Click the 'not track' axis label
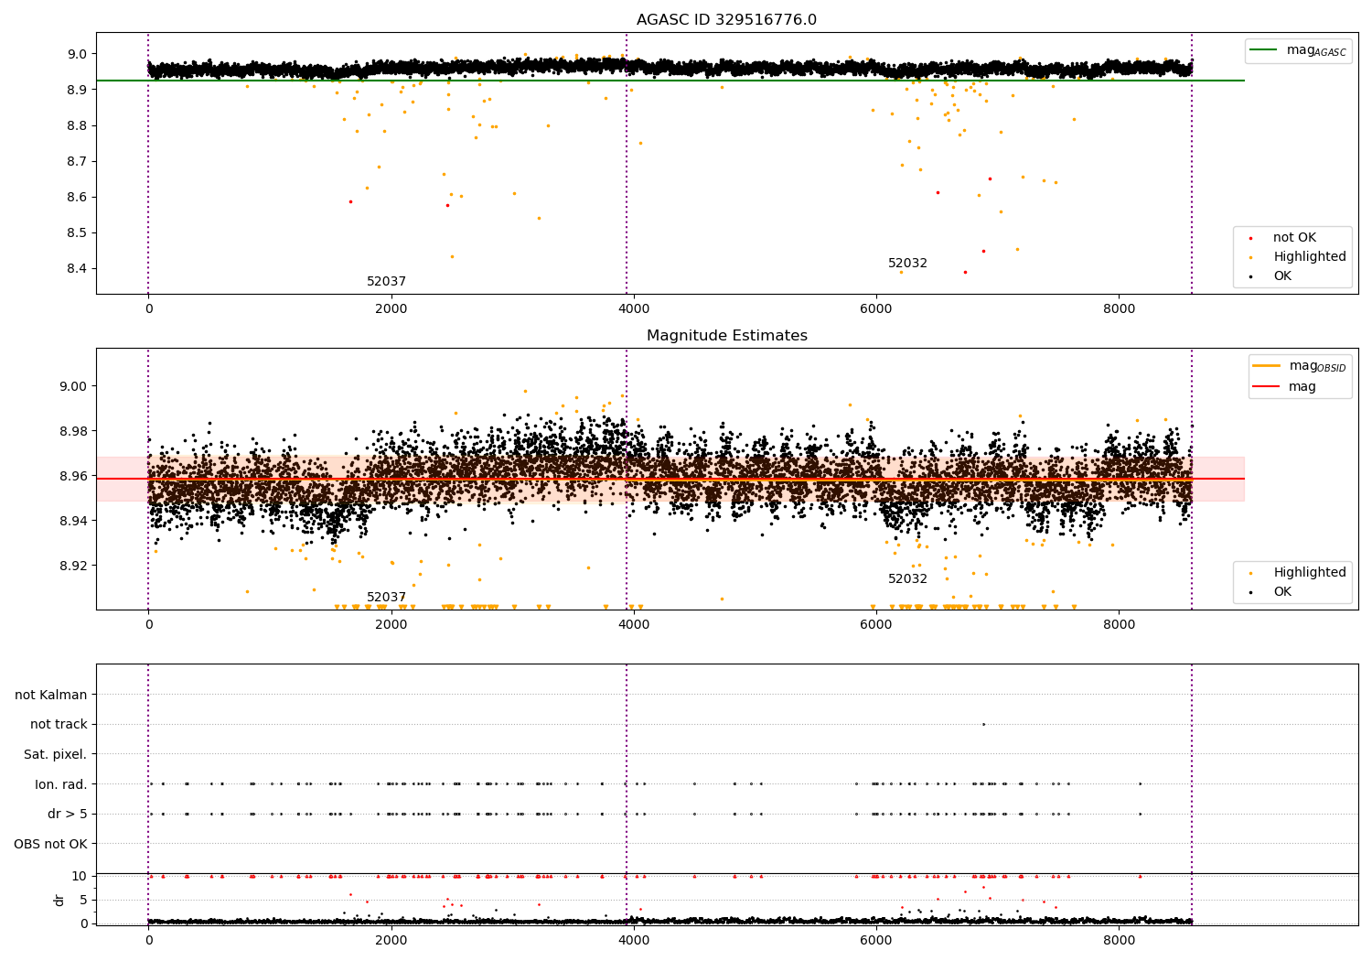Image resolution: width=1372 pixels, height=961 pixels. (59, 725)
